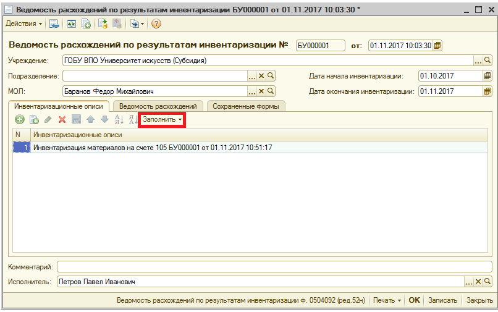Open the Печать dropdown menu
The height and width of the screenshot is (312, 498).
point(387,300)
